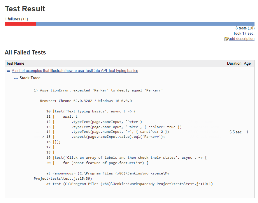
Task: Click the '5.5 sec' duration value
Action: pos(236,132)
